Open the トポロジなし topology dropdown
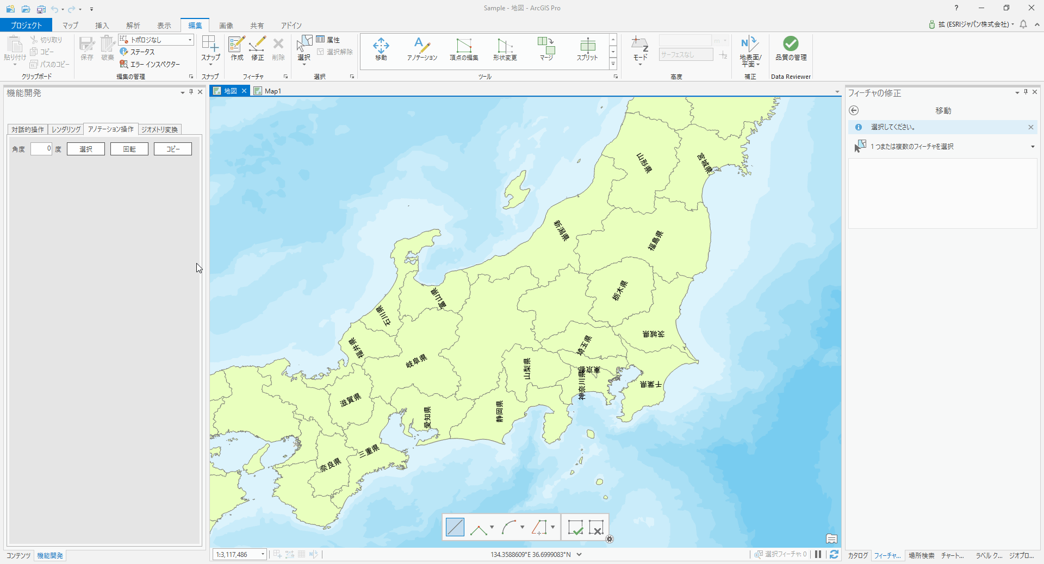 click(190, 40)
